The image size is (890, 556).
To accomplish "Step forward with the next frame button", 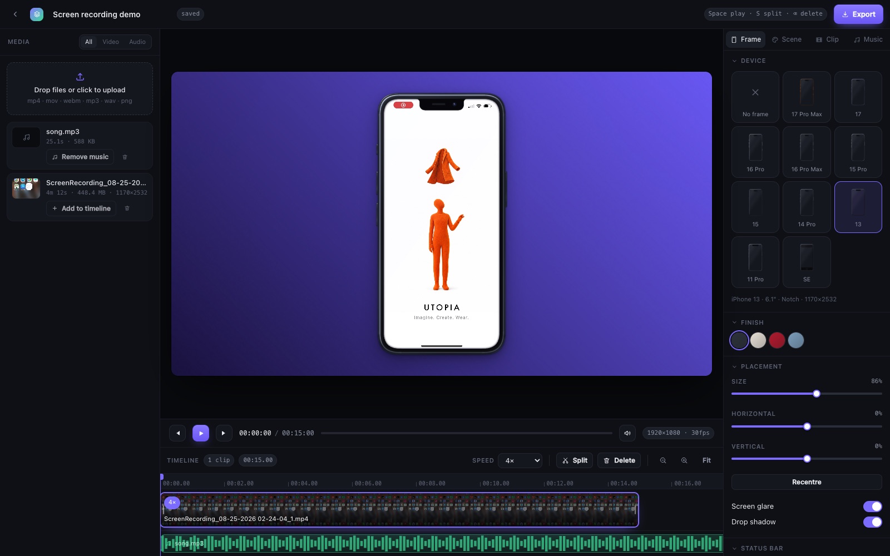I will tap(224, 433).
